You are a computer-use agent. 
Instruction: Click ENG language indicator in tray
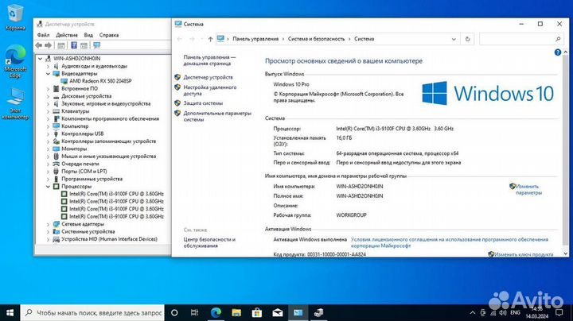pos(515,312)
